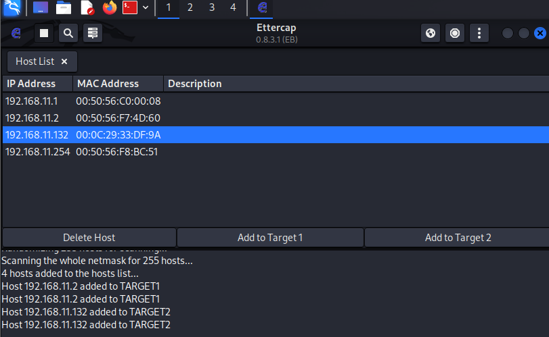Click Add to Target 1 button
Image resolution: width=549 pixels, height=337 pixels.
[270, 238]
